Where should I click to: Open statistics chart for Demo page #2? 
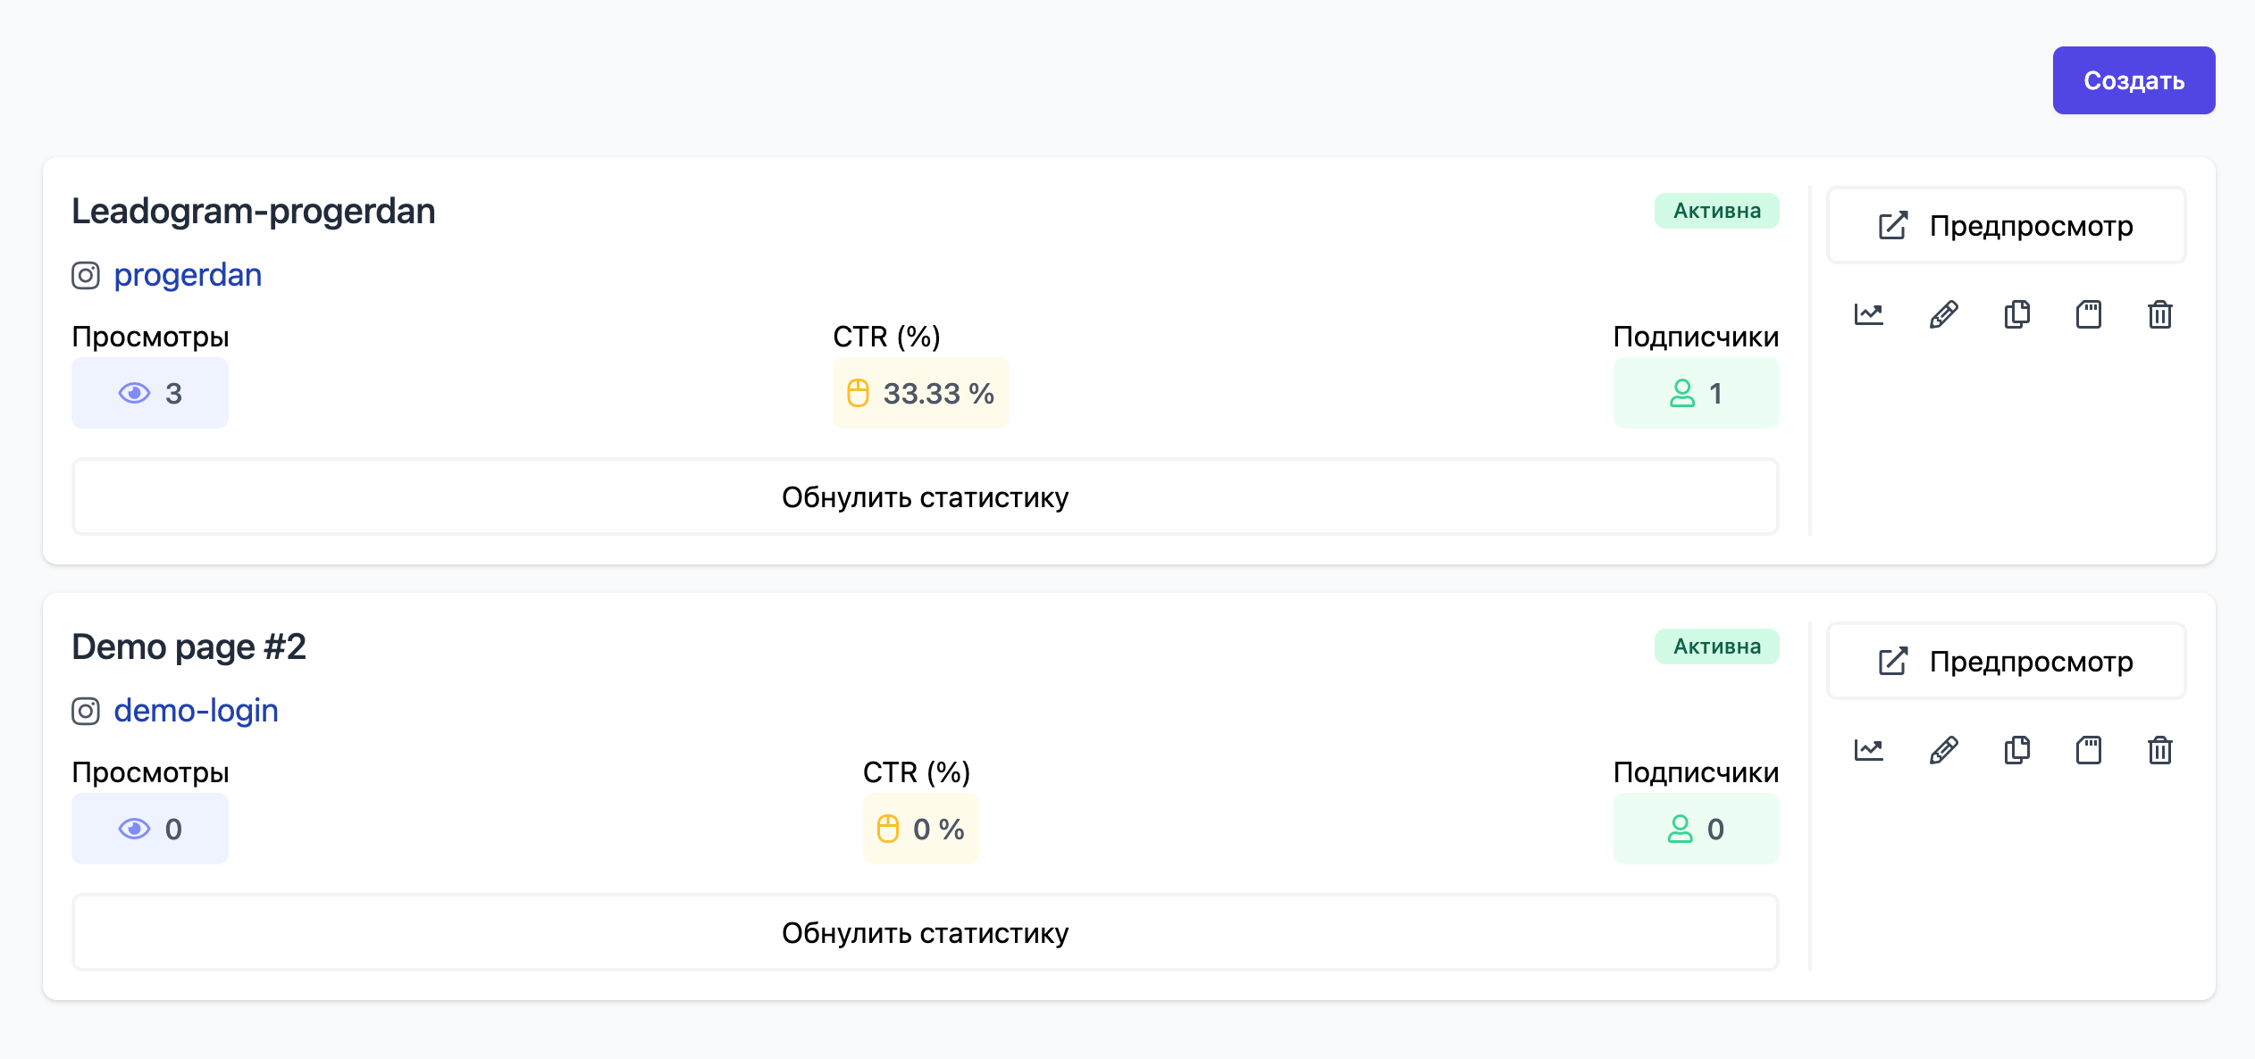point(1868,750)
